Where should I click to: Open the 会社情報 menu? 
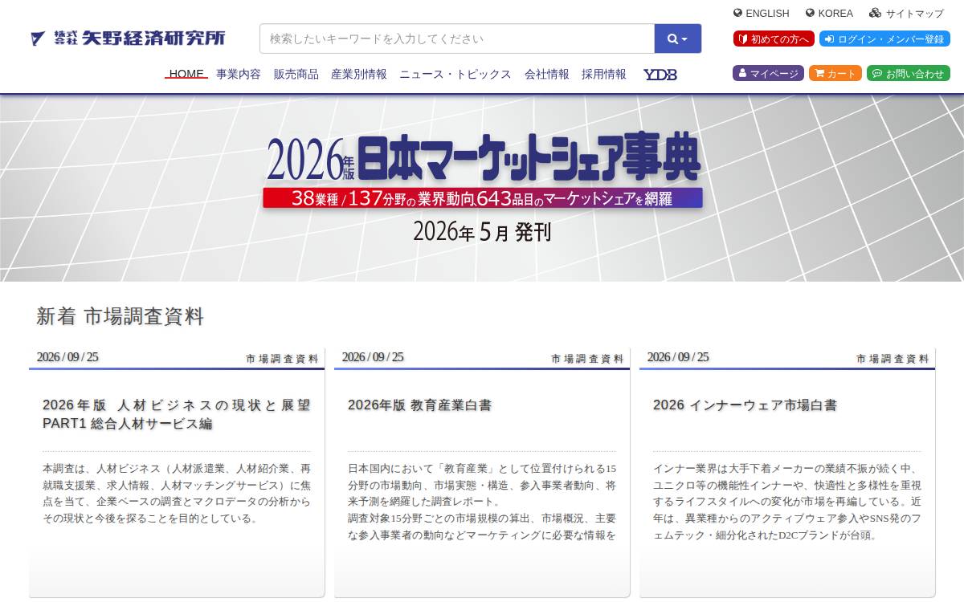click(x=547, y=74)
